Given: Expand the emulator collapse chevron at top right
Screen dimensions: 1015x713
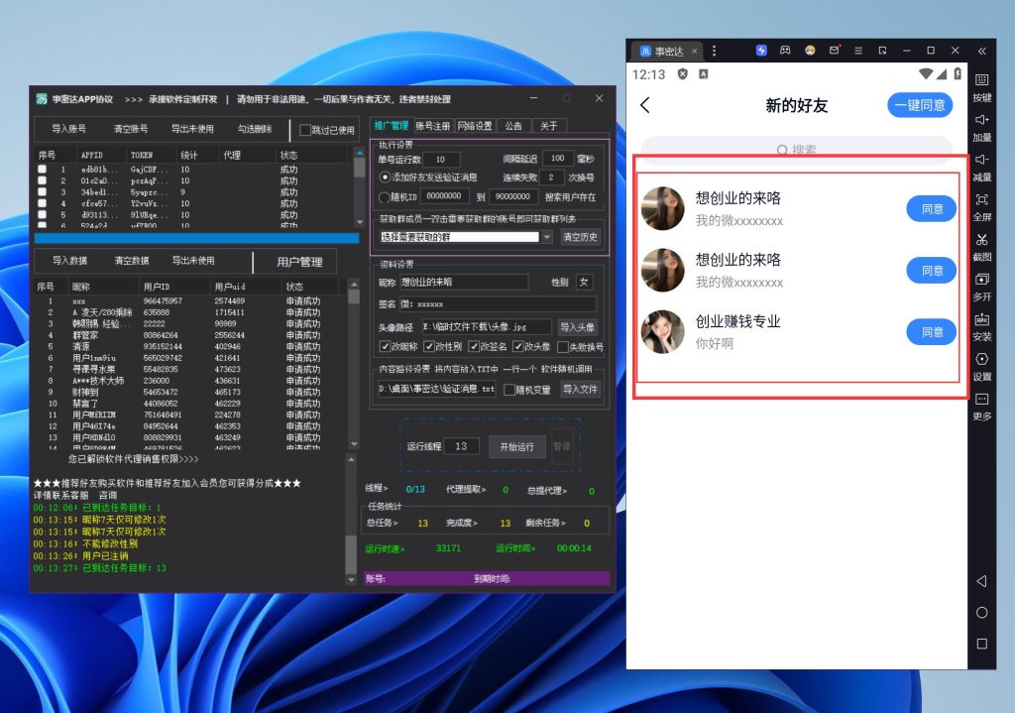Looking at the screenshot, I should [x=981, y=51].
